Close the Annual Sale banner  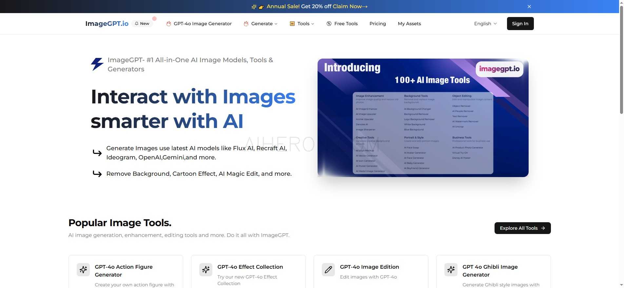[529, 7]
